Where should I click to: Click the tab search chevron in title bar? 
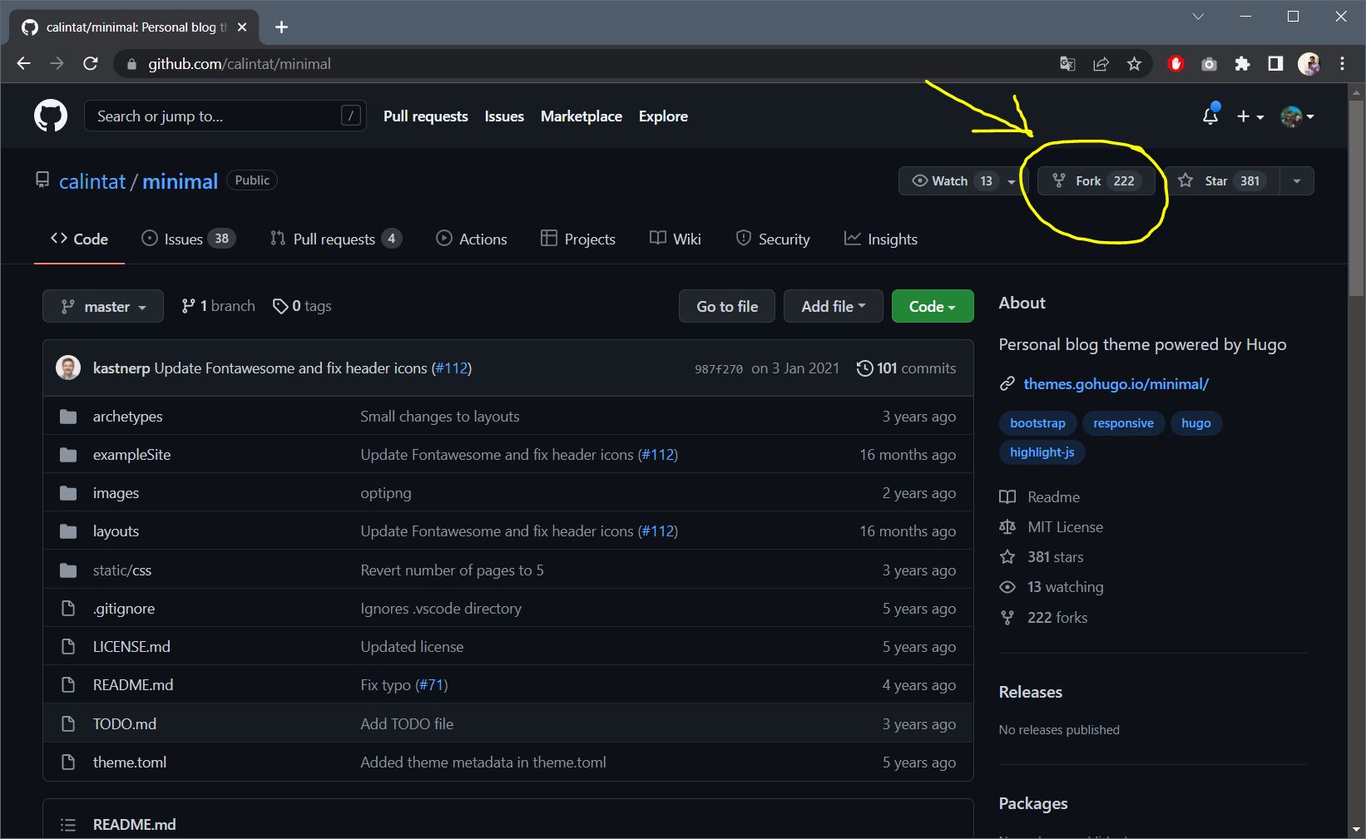[x=1198, y=17]
